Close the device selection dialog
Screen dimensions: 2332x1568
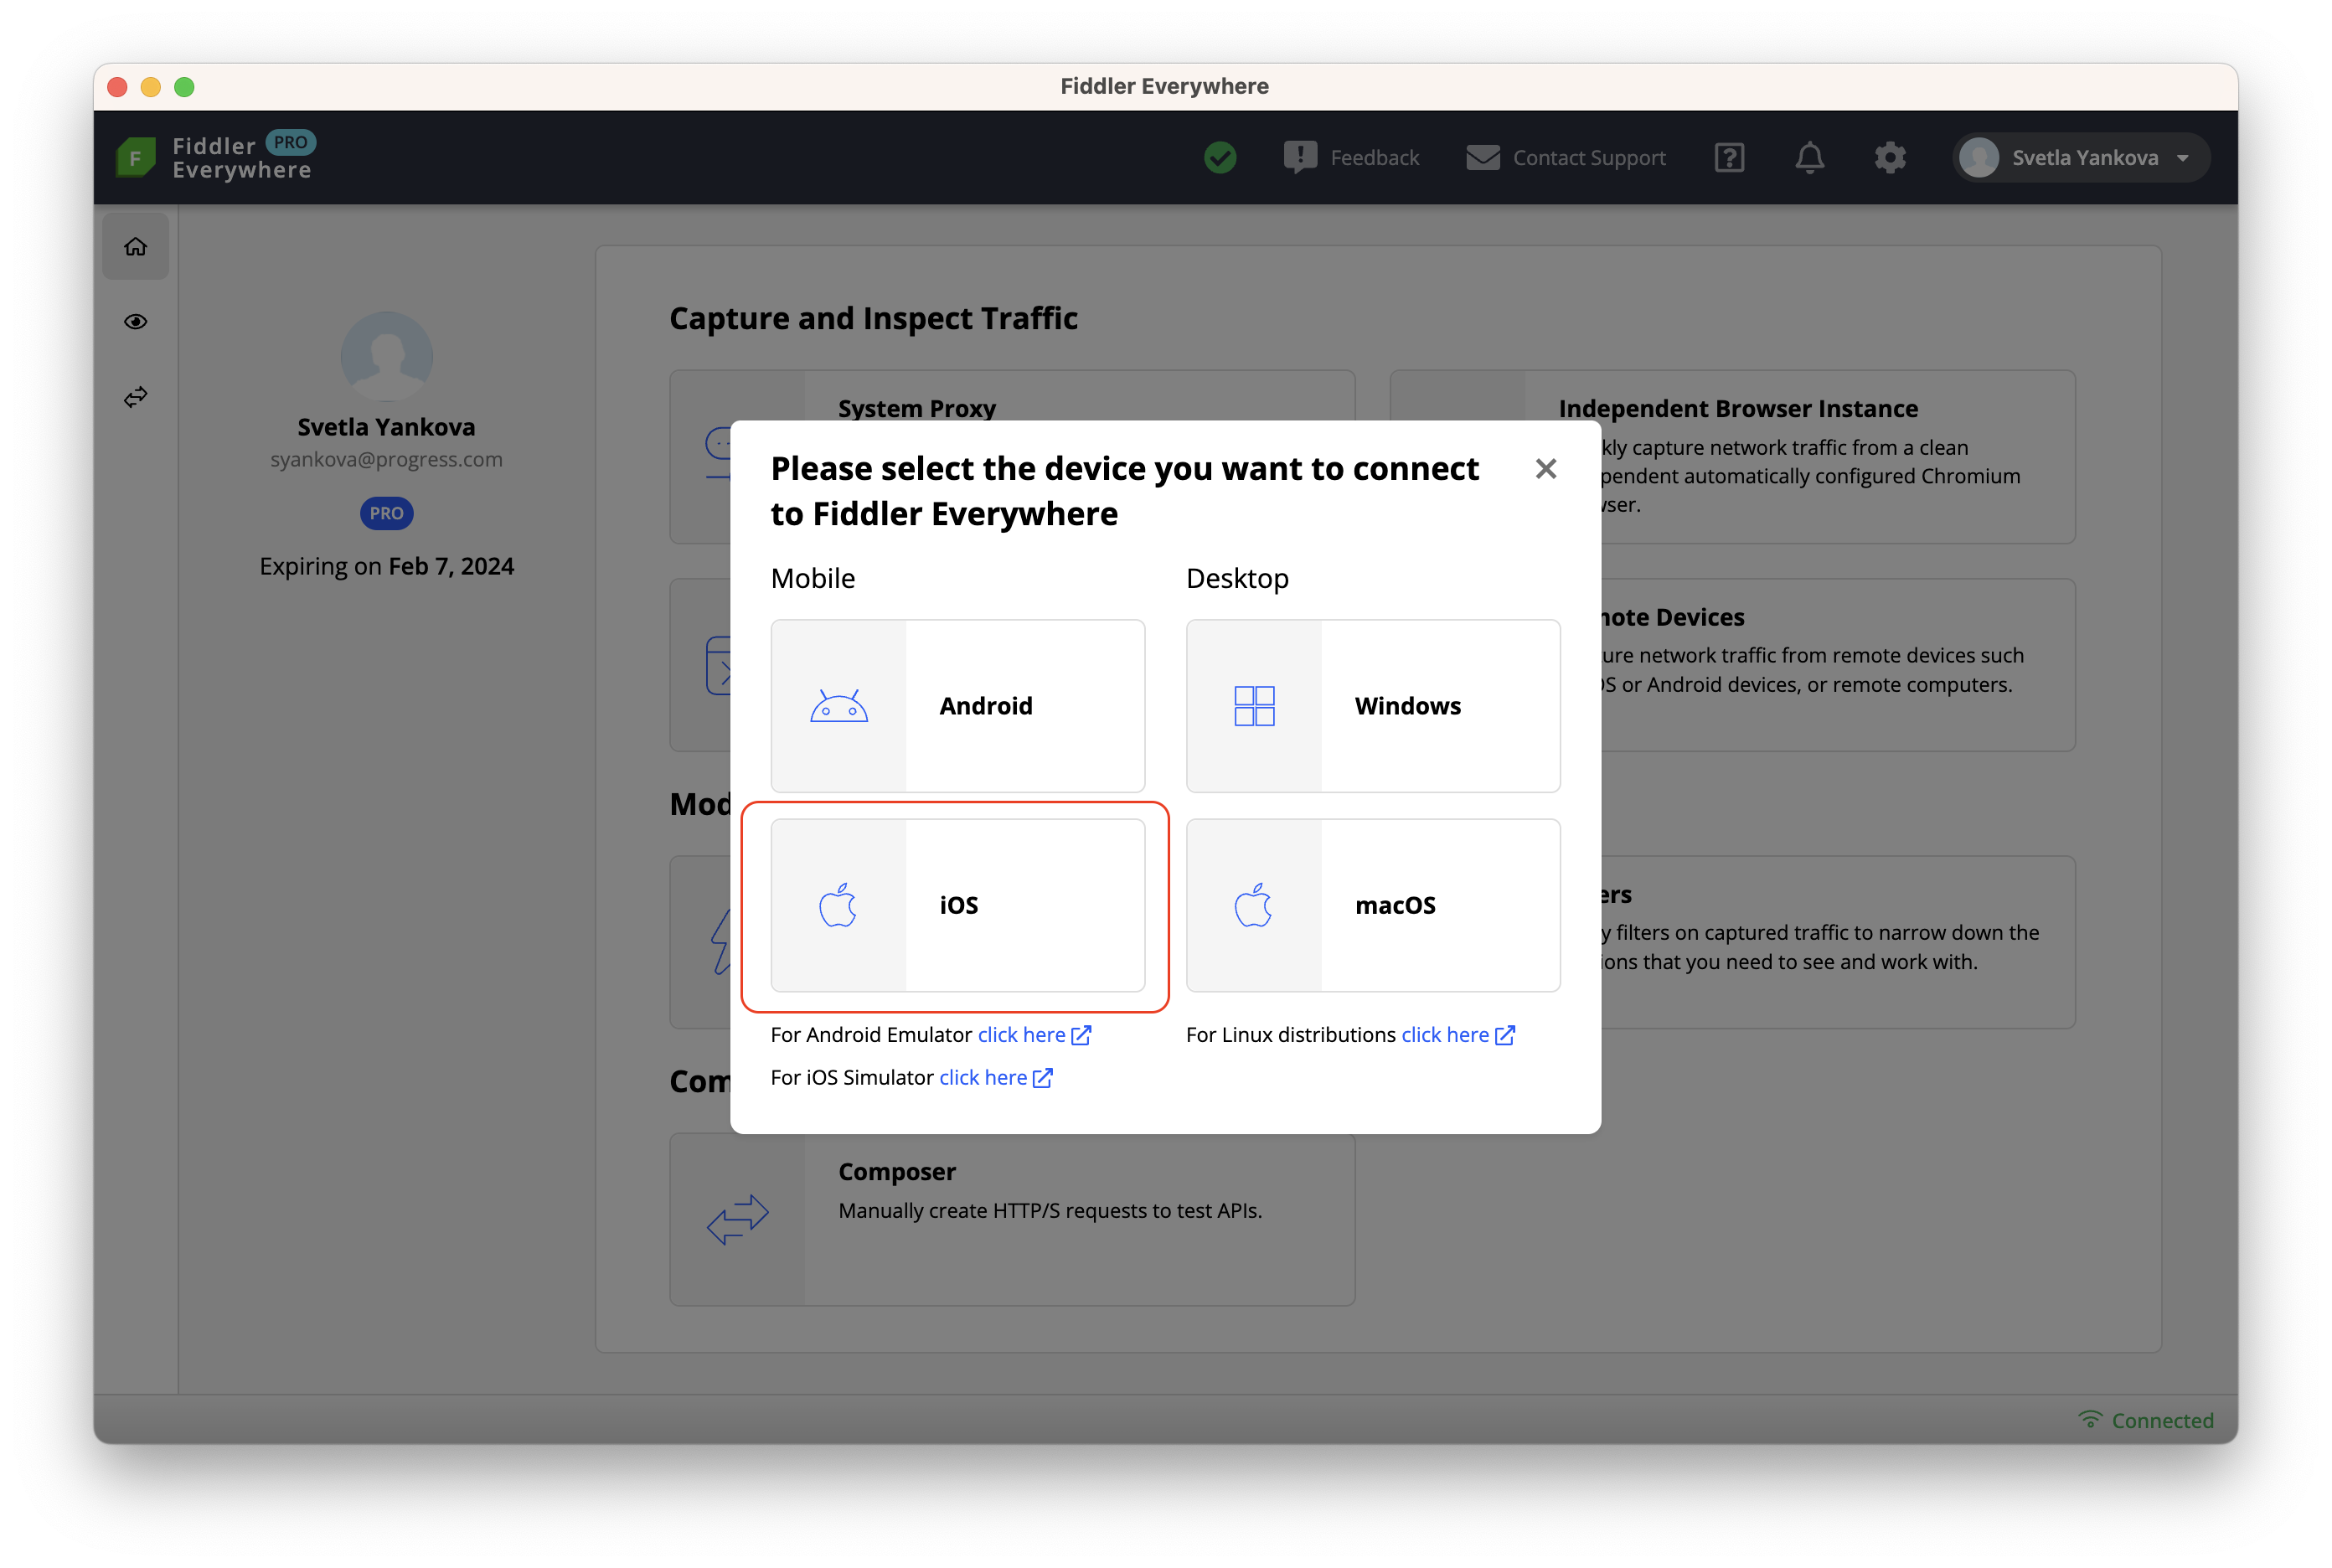[x=1545, y=469]
